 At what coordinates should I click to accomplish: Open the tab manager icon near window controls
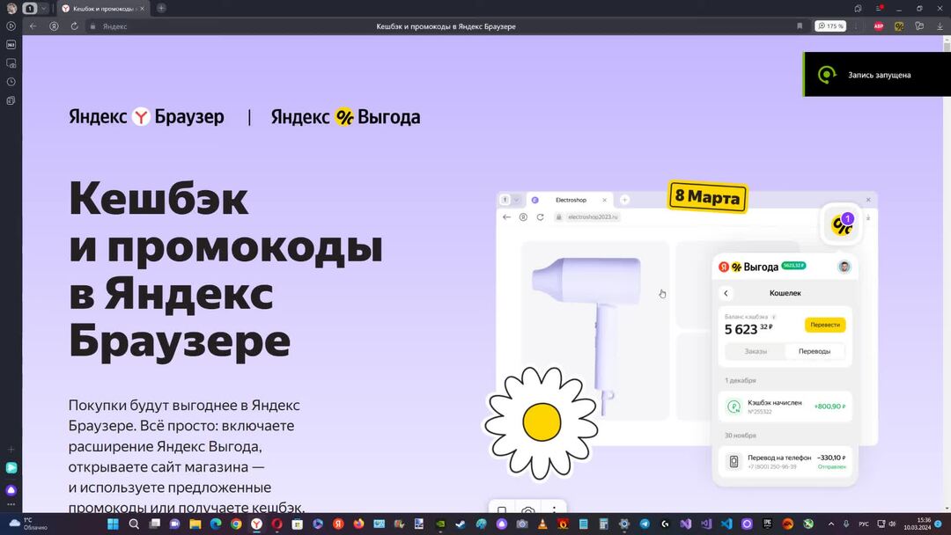click(858, 9)
